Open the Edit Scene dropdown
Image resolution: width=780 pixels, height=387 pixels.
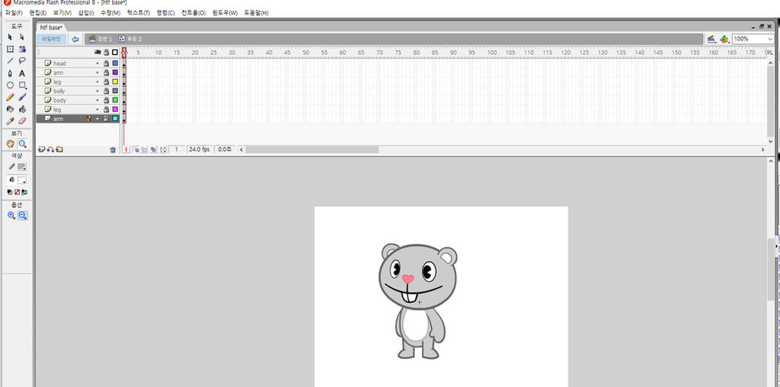coord(711,39)
